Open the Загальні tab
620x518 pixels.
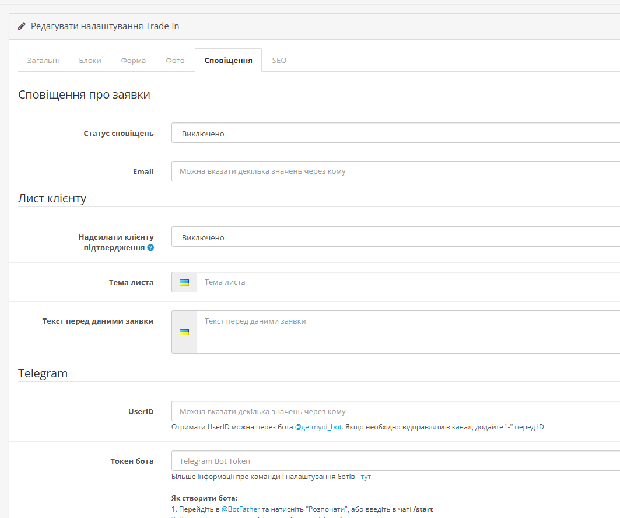43,61
